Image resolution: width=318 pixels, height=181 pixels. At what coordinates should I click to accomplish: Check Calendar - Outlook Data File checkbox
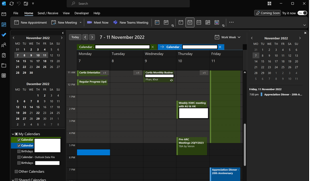tap(19, 157)
